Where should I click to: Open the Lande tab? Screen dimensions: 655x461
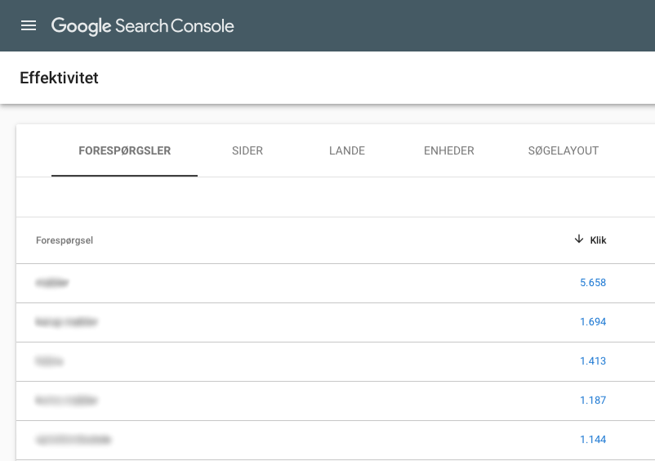click(347, 150)
